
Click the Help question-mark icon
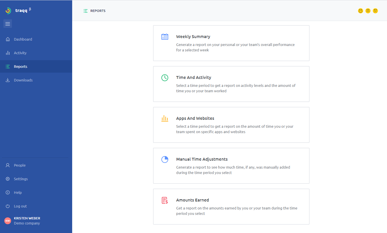(x=7, y=192)
